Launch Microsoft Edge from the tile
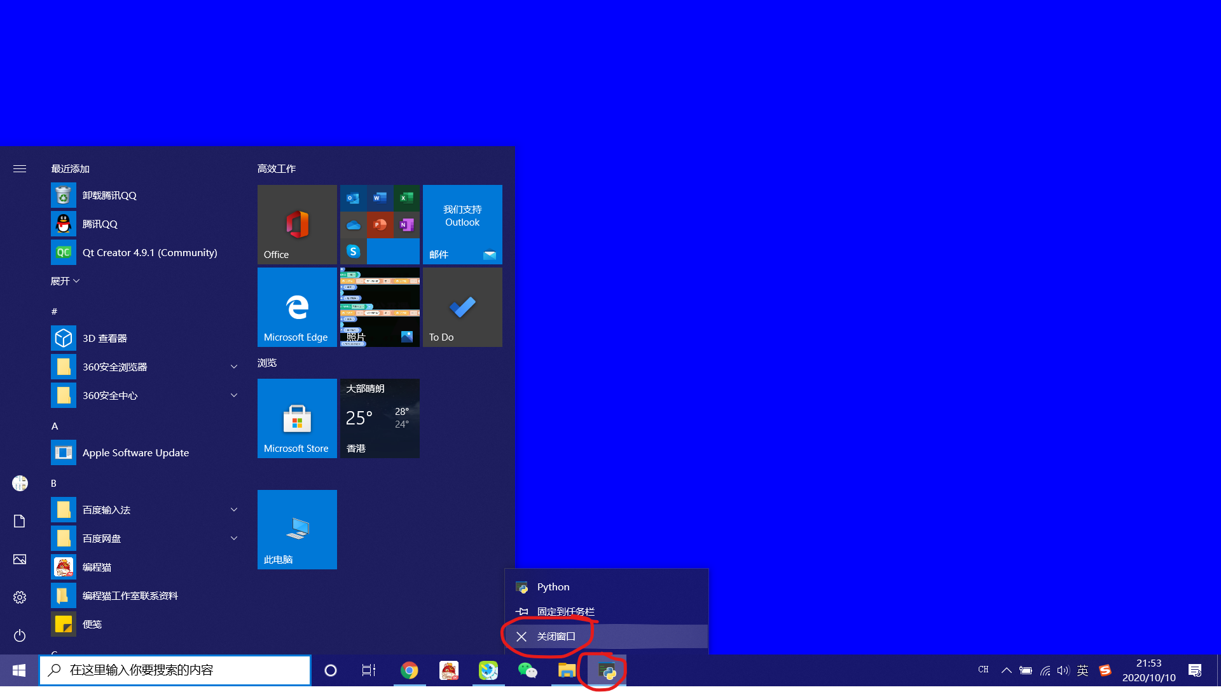Screen dimensions: 1221x692 click(297, 307)
